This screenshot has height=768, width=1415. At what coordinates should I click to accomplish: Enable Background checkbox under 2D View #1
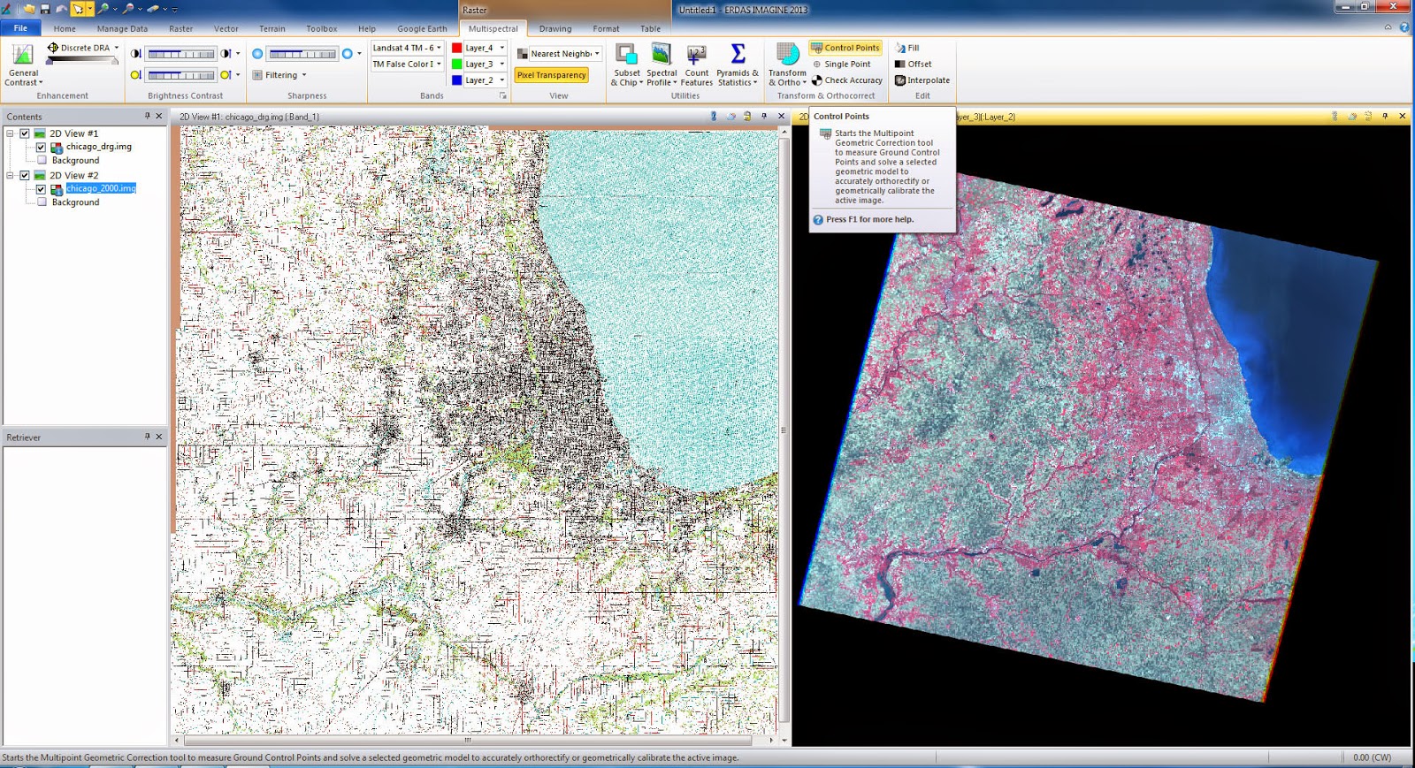[42, 160]
